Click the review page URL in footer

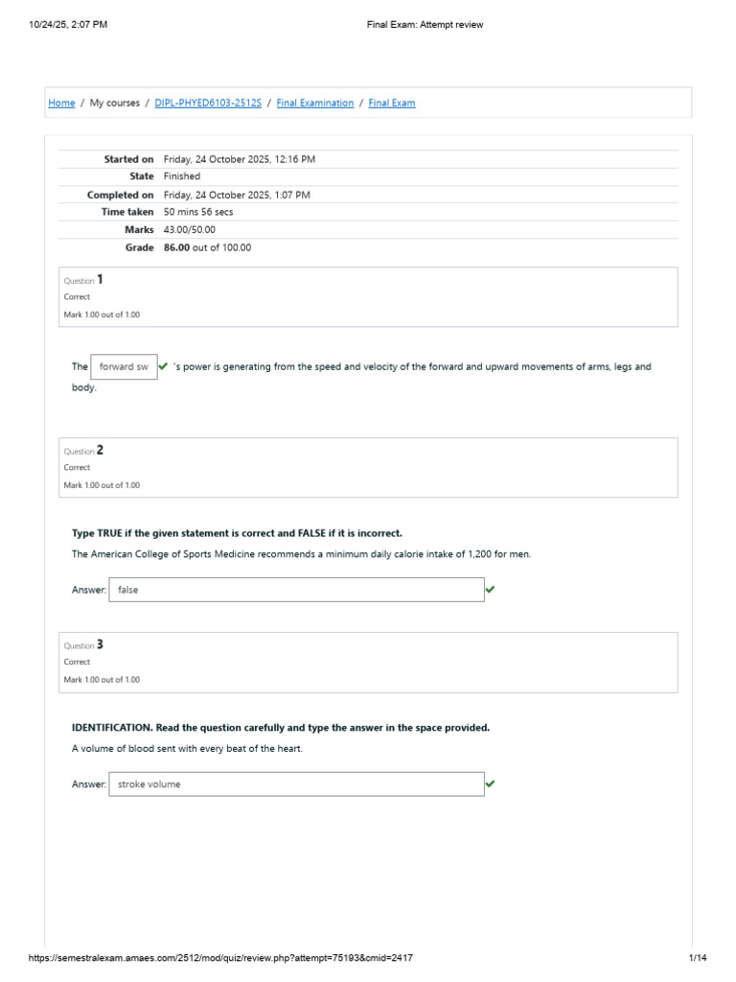(220, 958)
